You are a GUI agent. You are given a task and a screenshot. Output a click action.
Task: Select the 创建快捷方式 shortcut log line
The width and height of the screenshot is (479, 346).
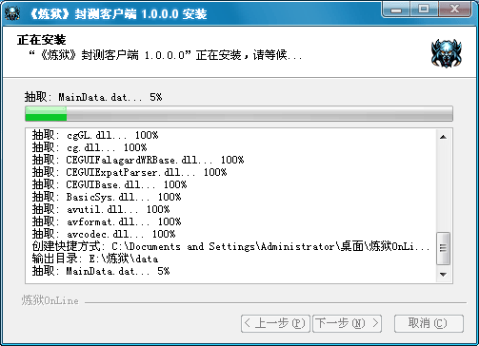[231, 246]
